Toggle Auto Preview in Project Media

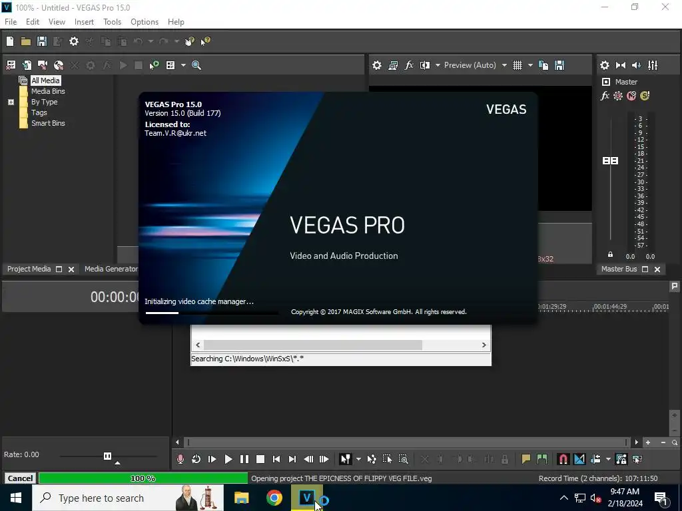coord(155,65)
